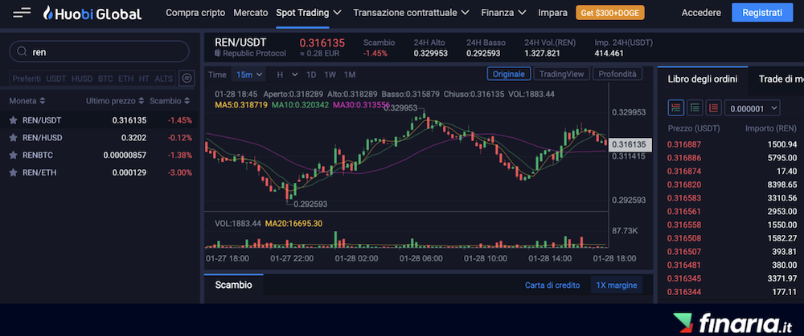Image resolution: width=804 pixels, height=336 pixels.
Task: Open the 0.000001 price precision dropdown
Action: click(x=753, y=108)
